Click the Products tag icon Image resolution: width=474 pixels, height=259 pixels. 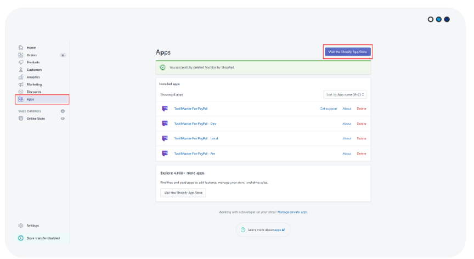pyautogui.click(x=21, y=63)
